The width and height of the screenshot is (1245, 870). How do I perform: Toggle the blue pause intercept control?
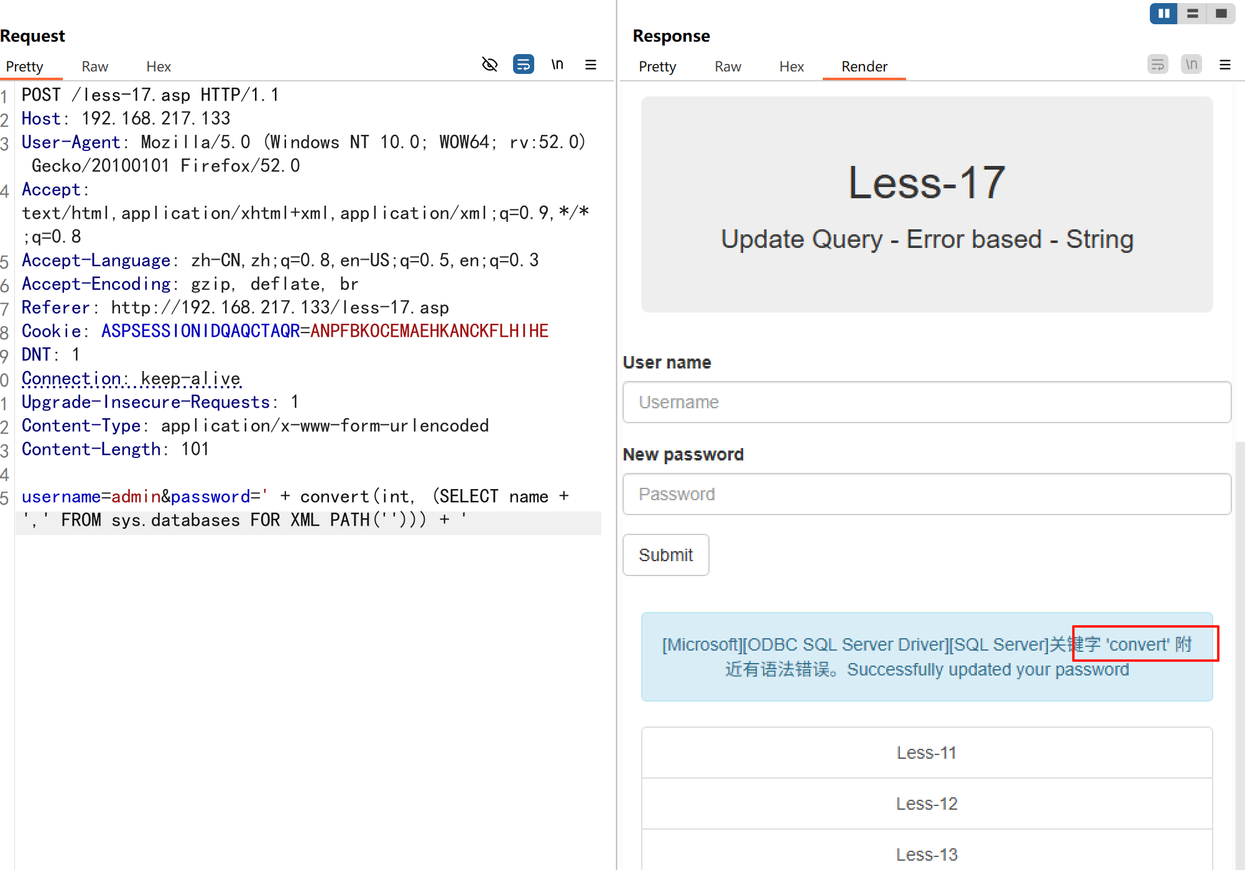(1163, 14)
